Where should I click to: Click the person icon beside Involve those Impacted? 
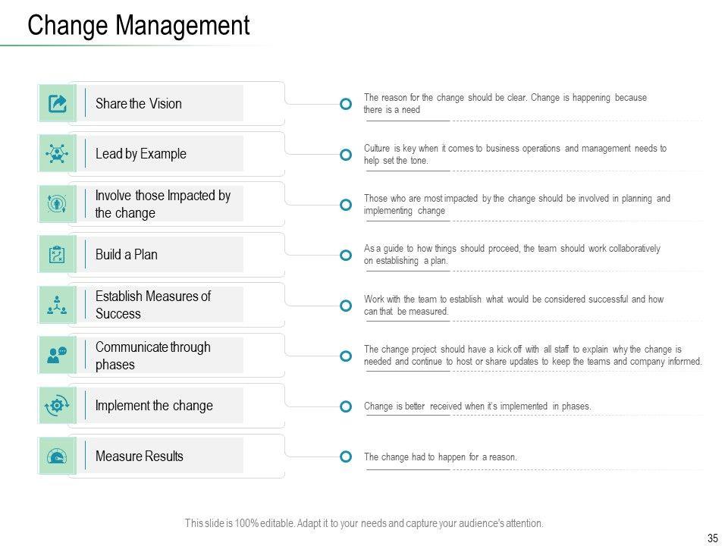click(x=57, y=205)
